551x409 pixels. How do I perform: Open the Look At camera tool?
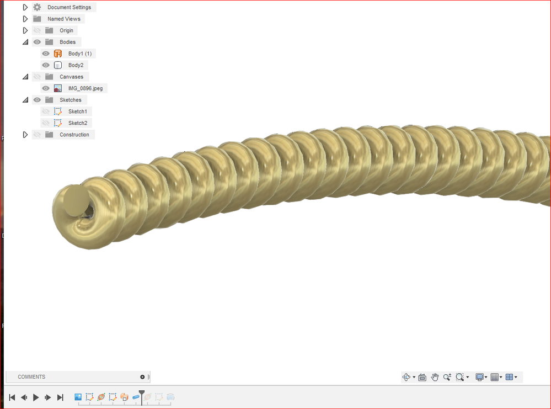pyautogui.click(x=422, y=377)
